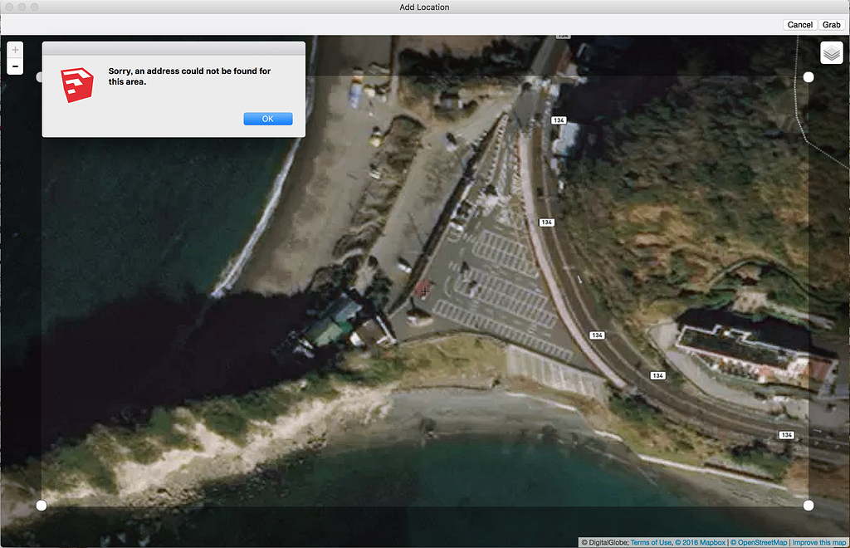The height and width of the screenshot is (548, 850).
Task: Cancel the Add Location dialog
Action: [x=799, y=24]
